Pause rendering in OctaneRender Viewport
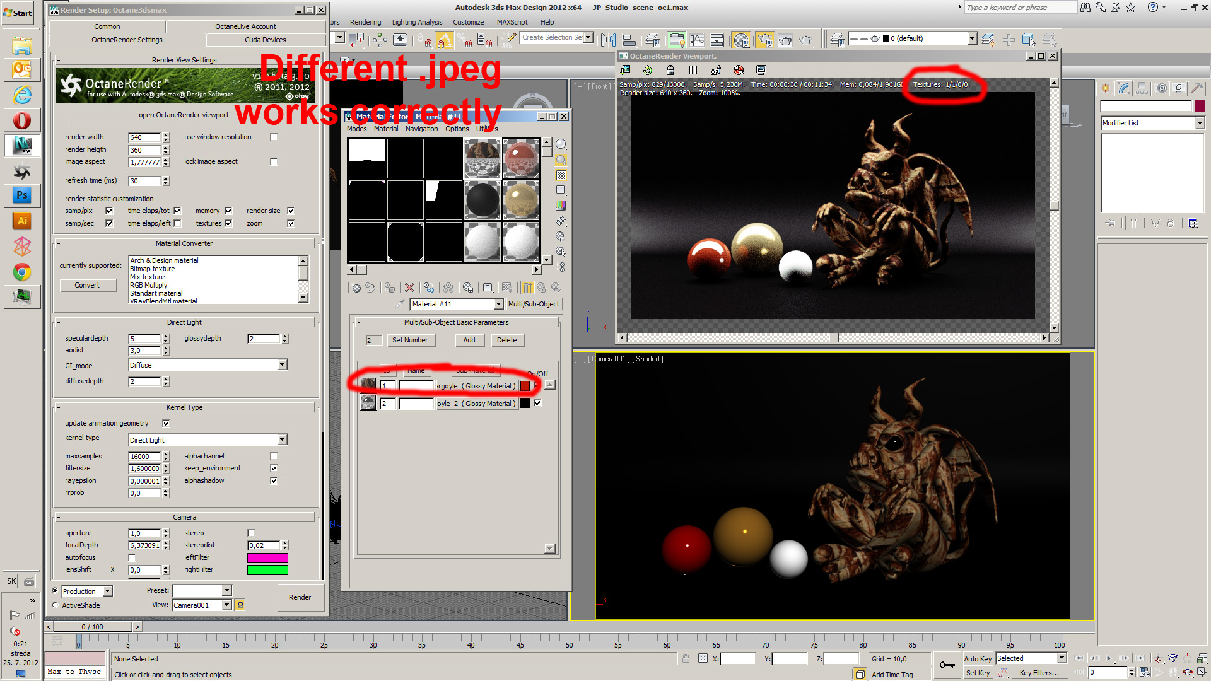The image size is (1211, 681). 693,70
